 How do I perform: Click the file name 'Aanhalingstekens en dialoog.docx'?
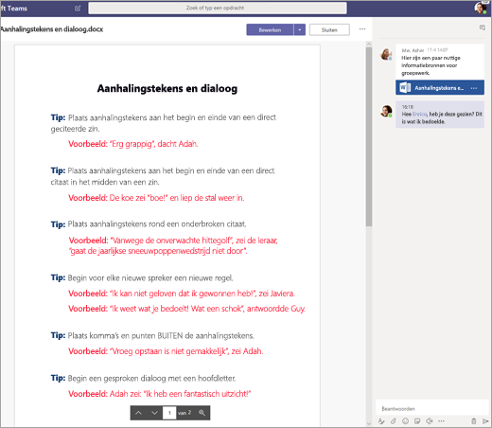coord(51,29)
